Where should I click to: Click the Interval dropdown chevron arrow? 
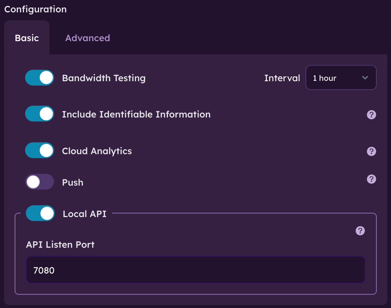(365, 78)
